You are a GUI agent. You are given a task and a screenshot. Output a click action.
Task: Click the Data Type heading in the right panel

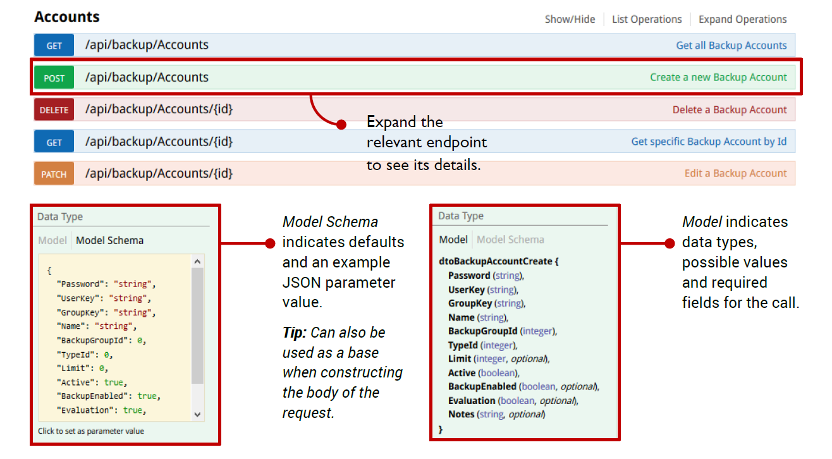coord(461,216)
